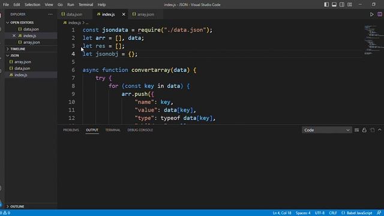Toggle output scroll lock icon
Image resolution: width=384 pixels, height=216 pixels.
coord(364,130)
